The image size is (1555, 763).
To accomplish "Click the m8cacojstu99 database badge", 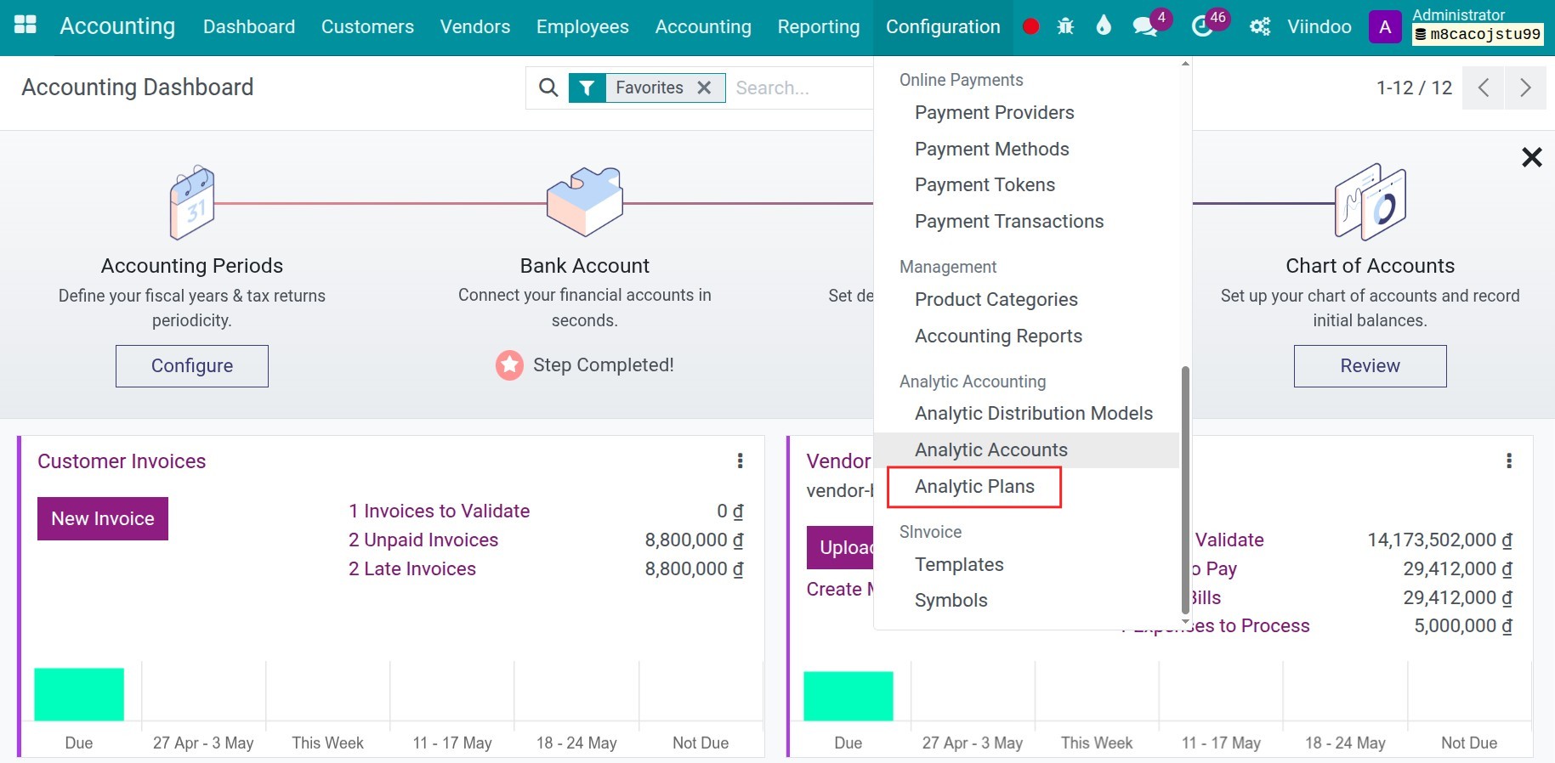I will click(1478, 34).
